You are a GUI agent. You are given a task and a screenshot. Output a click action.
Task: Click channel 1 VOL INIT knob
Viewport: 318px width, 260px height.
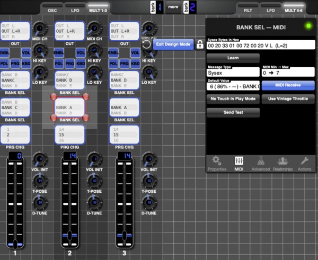(x=40, y=159)
